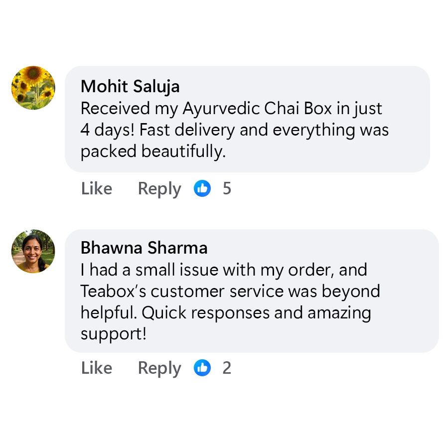
Task: Like Bhawna Sharma's comment
Action: click(x=97, y=368)
